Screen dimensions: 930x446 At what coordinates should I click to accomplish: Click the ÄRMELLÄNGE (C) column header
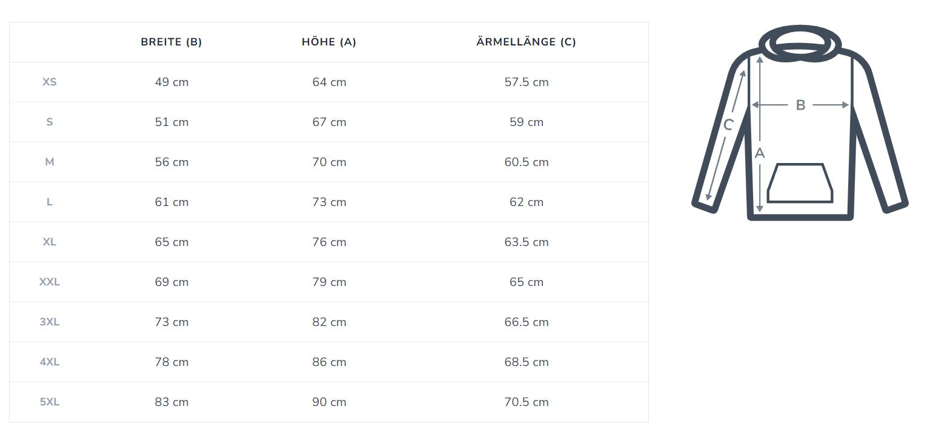point(526,42)
